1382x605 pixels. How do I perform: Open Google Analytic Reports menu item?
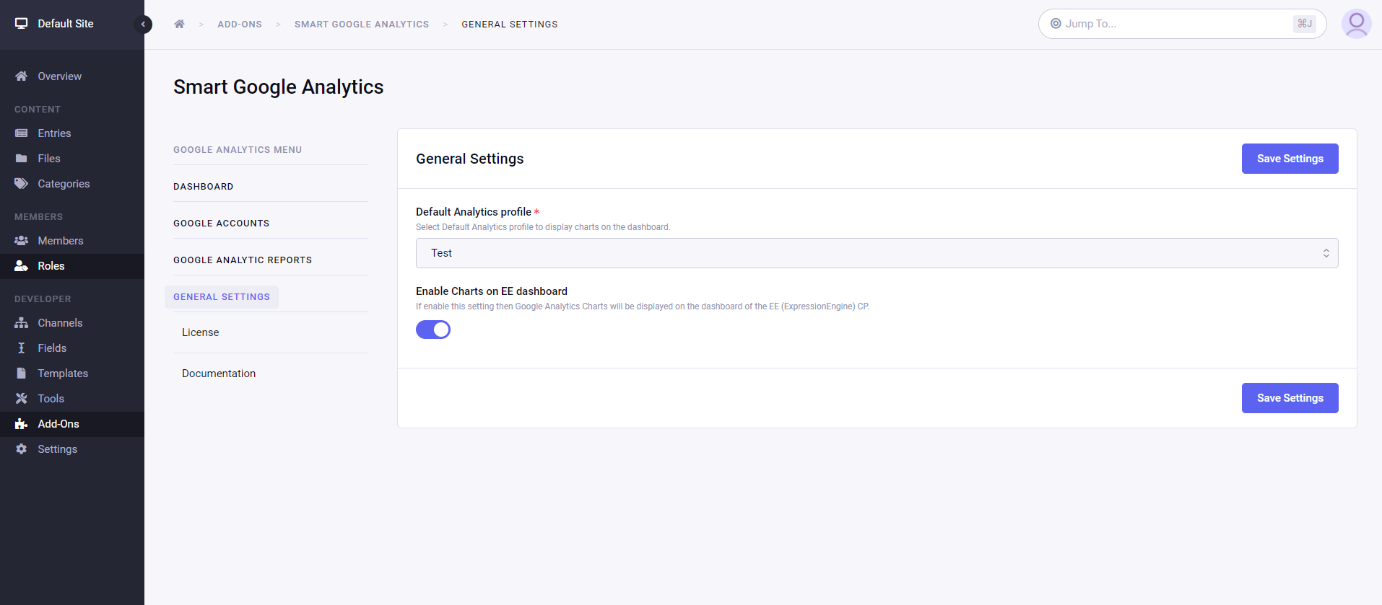click(243, 260)
